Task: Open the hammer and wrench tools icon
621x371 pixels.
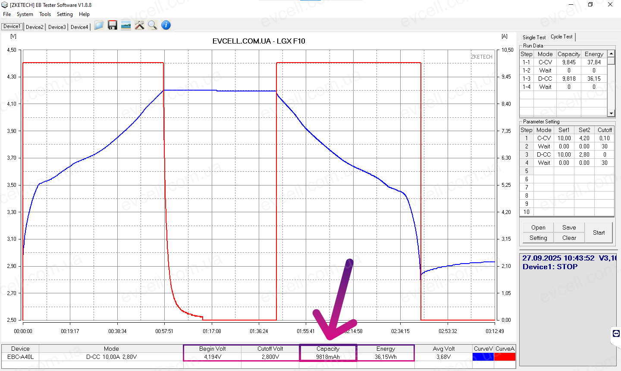Action: pos(139,25)
